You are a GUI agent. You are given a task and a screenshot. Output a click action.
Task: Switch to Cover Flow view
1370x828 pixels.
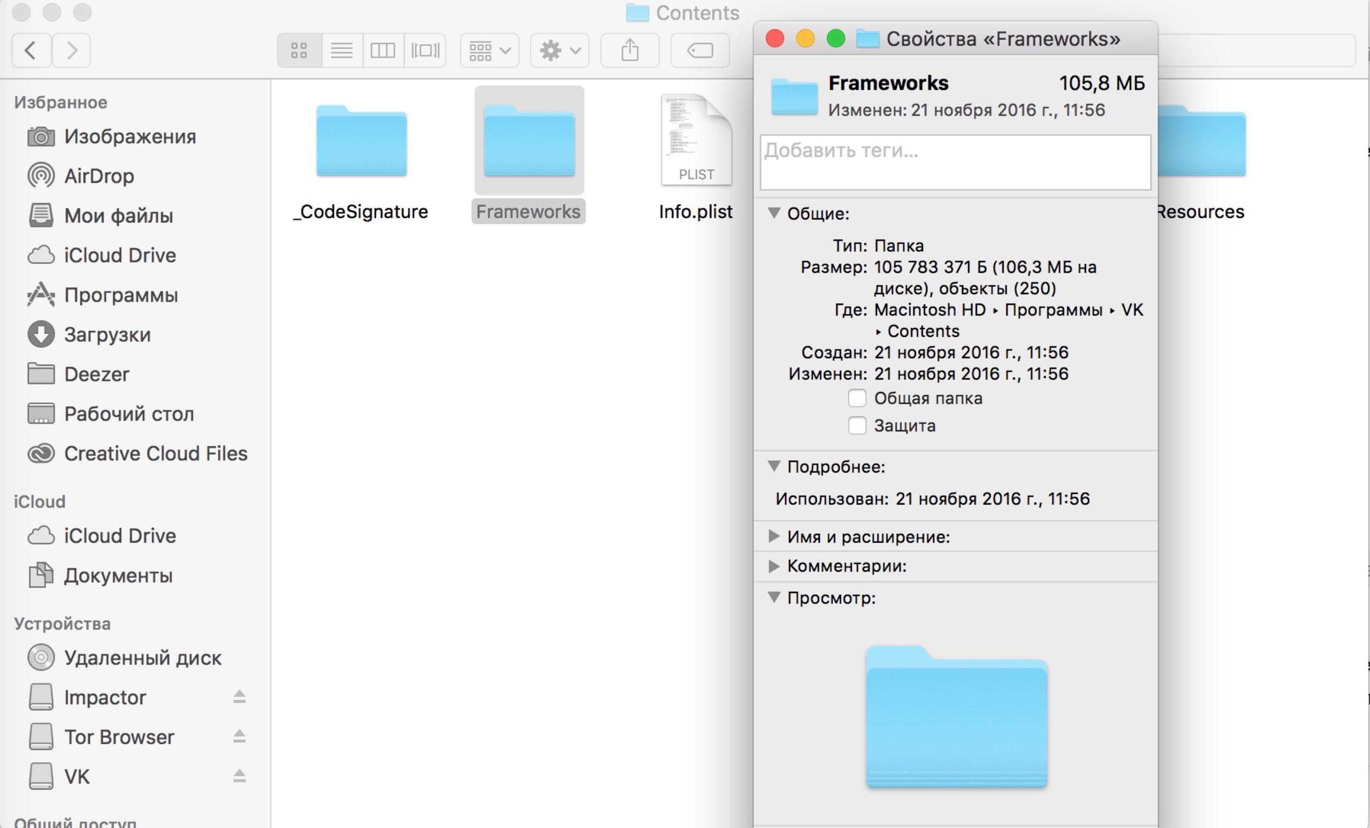coord(425,51)
